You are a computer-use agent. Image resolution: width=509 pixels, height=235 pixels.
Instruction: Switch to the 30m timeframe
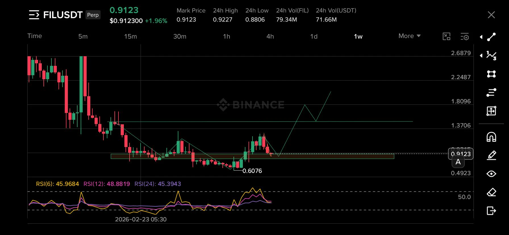[x=180, y=36]
